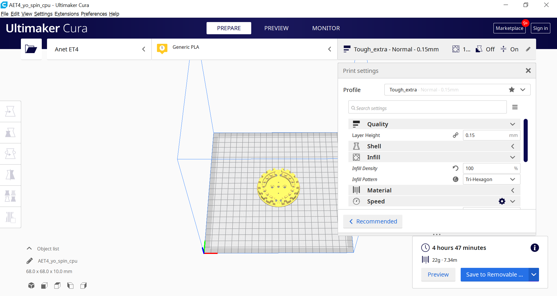Open the Marketplace
557x296 pixels.
click(x=509, y=28)
